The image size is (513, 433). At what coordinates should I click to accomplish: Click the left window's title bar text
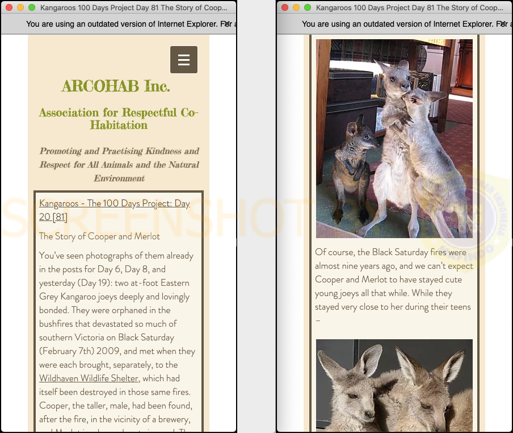(134, 7)
